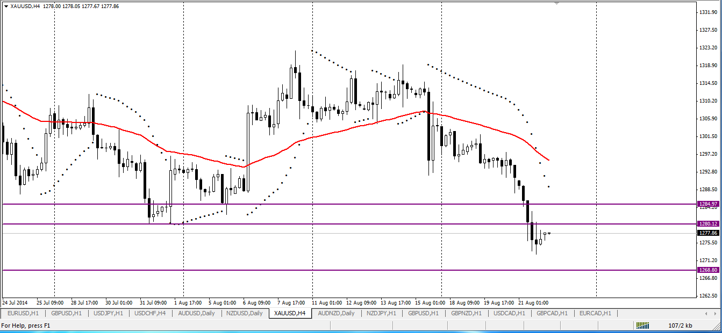The image size is (722, 333).
Task: Select the USDJPY,H1 chart tab
Action: click(x=108, y=313)
